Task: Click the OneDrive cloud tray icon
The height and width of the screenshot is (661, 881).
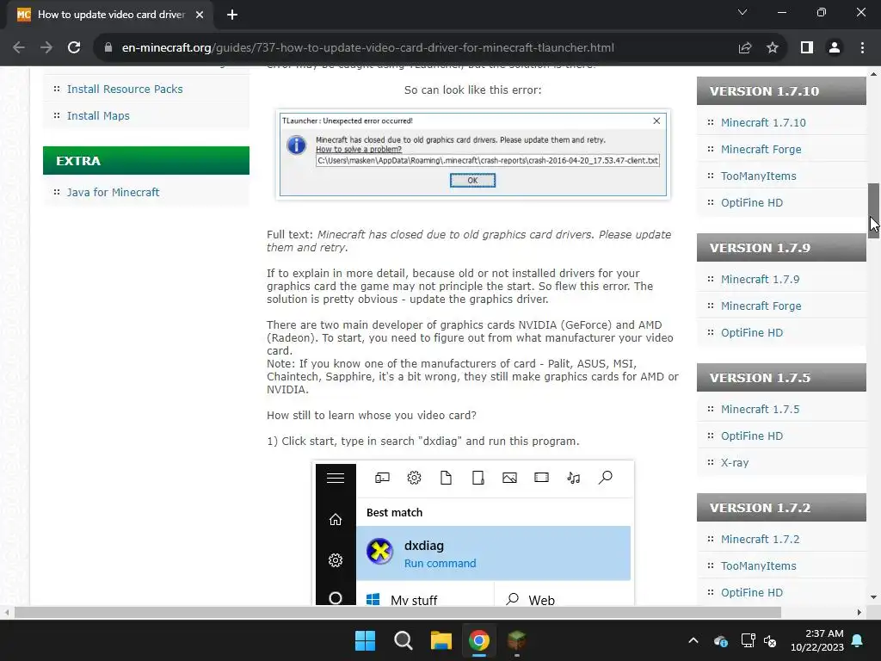Action: [x=721, y=640]
